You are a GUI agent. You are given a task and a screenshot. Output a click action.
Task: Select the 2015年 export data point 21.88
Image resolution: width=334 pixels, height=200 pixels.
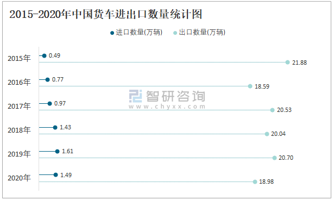click(x=287, y=62)
